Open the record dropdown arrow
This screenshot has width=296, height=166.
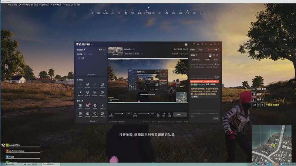(x=165, y=114)
